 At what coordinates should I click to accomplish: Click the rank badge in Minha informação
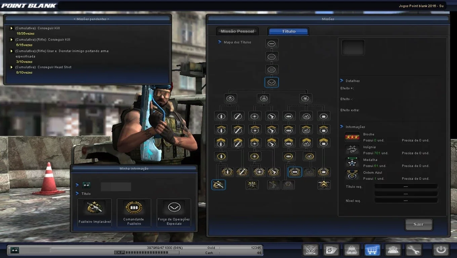[86, 185]
